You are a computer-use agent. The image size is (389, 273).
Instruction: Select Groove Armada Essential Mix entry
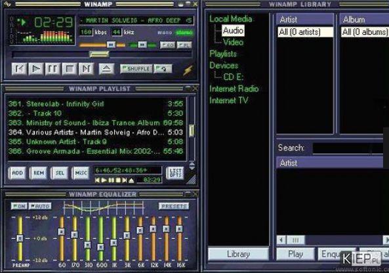(96, 151)
